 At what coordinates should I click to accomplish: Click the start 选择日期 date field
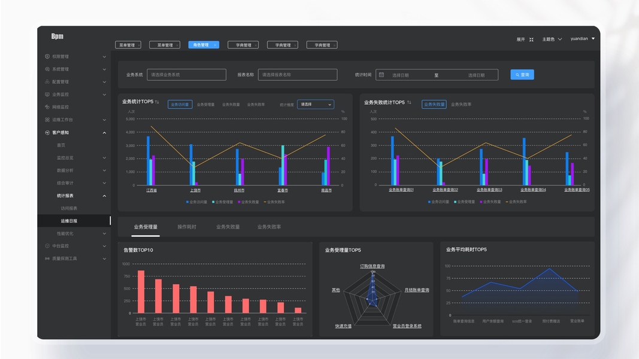click(400, 75)
